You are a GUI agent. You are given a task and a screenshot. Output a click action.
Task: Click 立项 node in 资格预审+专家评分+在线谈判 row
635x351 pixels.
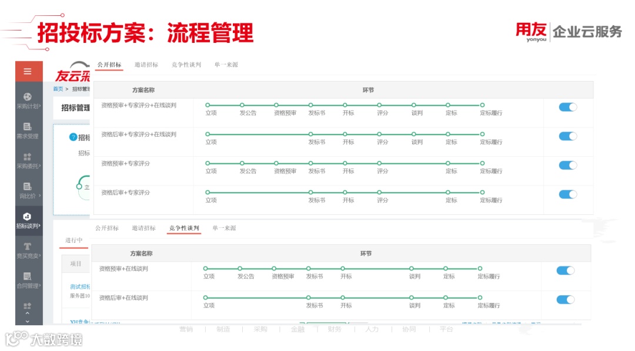(x=208, y=105)
